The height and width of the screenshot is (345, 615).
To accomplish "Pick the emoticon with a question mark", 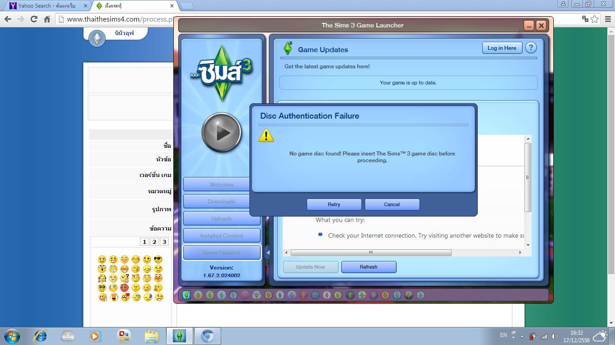I will tap(125, 278).
